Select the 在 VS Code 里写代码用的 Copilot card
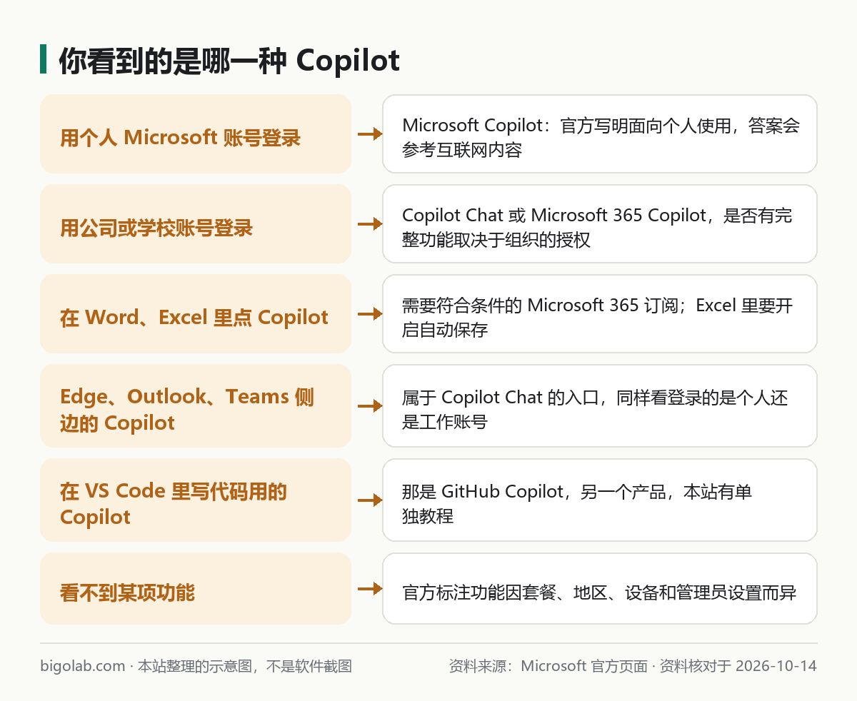857x701 pixels. coord(196,500)
